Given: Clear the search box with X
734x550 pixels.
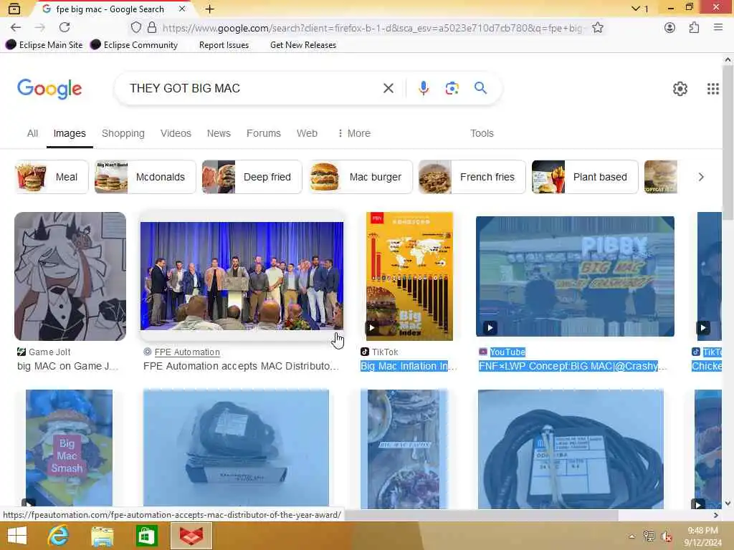Looking at the screenshot, I should pos(388,88).
